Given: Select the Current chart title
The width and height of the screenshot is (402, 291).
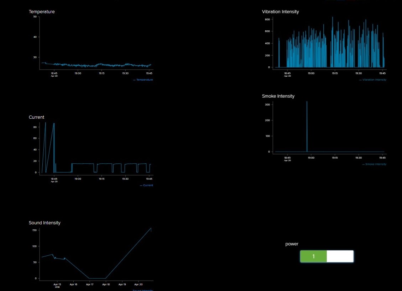Looking at the screenshot, I should point(36,117).
